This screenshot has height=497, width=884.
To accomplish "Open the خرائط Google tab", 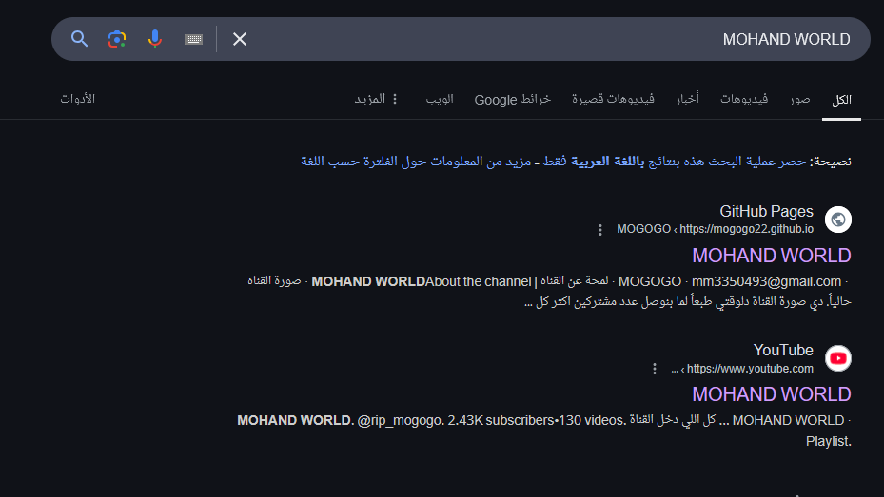I will click(x=513, y=99).
